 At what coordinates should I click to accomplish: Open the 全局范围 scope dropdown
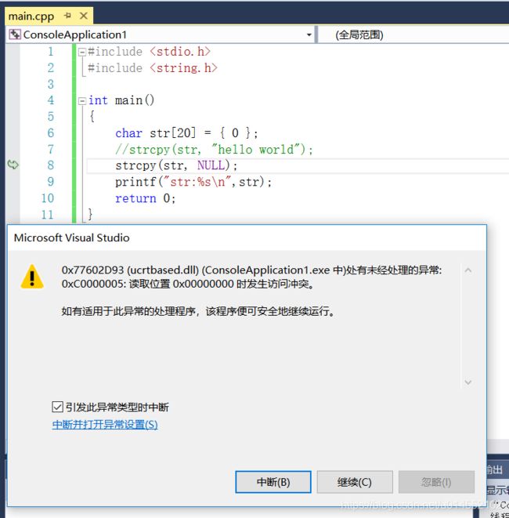pyautogui.click(x=414, y=34)
